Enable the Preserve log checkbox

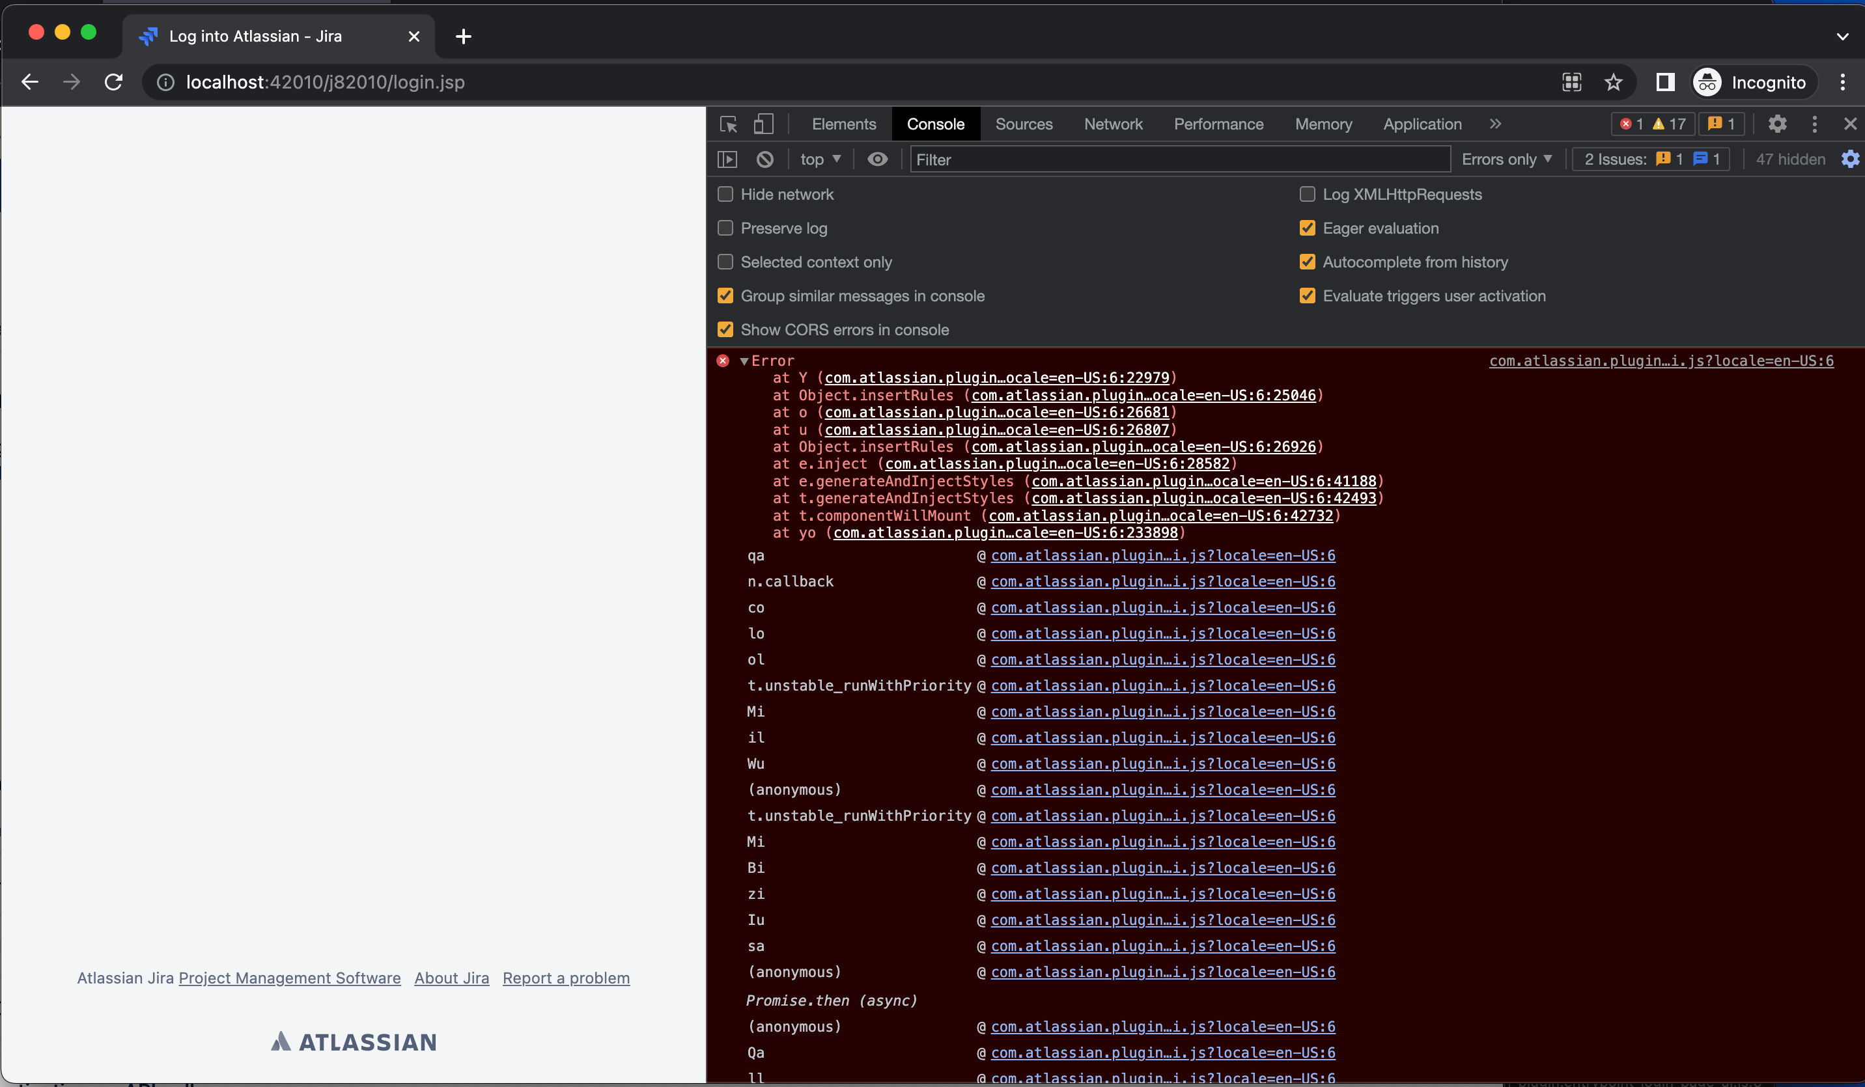point(725,228)
